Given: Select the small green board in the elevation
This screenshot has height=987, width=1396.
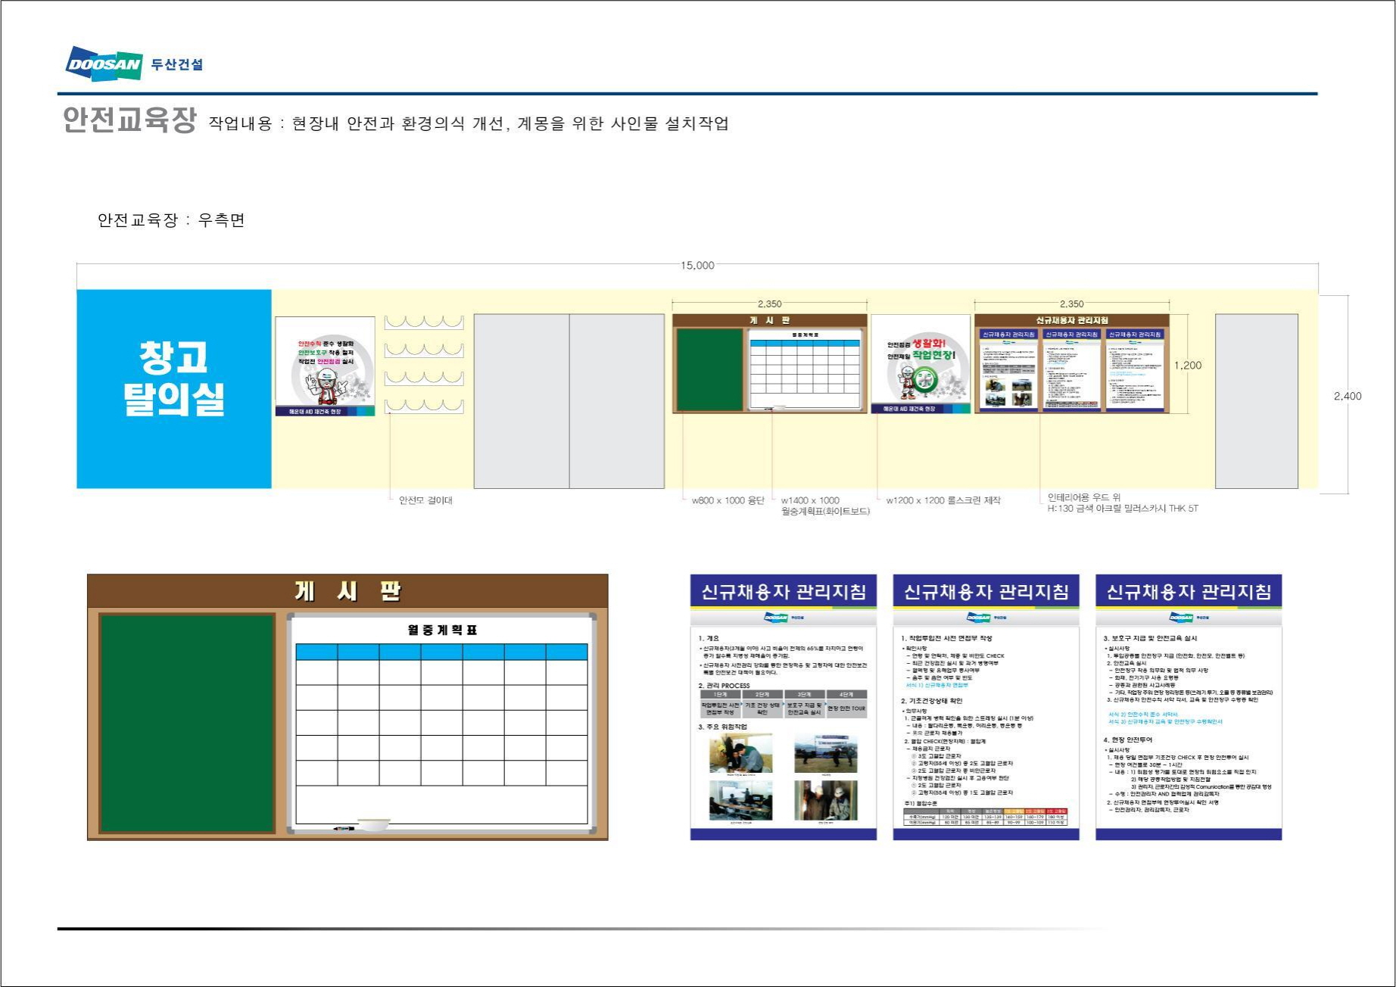Looking at the screenshot, I should coord(709,369).
